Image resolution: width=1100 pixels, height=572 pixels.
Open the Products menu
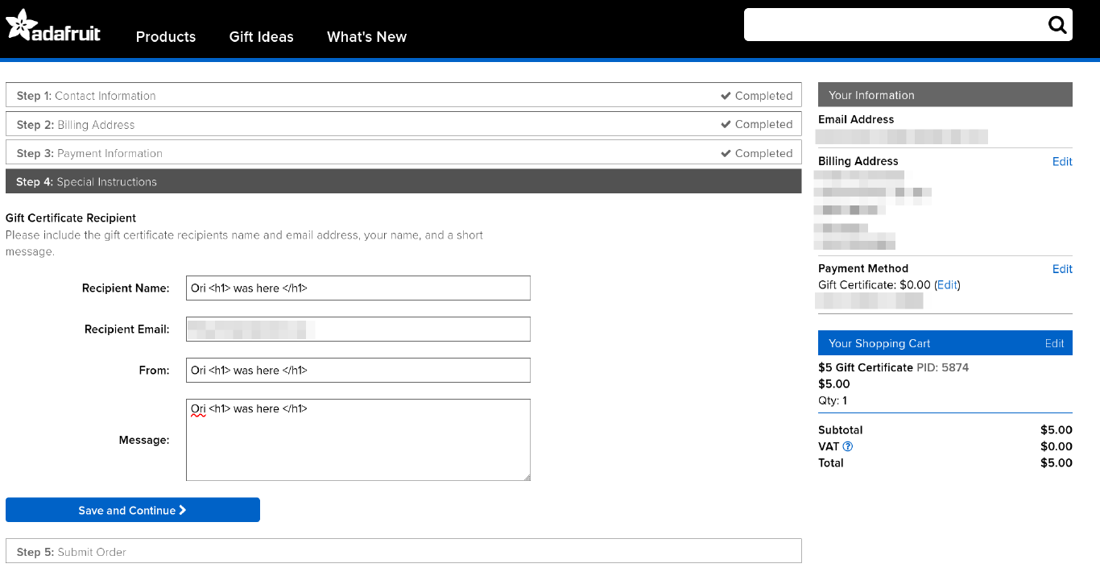(x=166, y=37)
